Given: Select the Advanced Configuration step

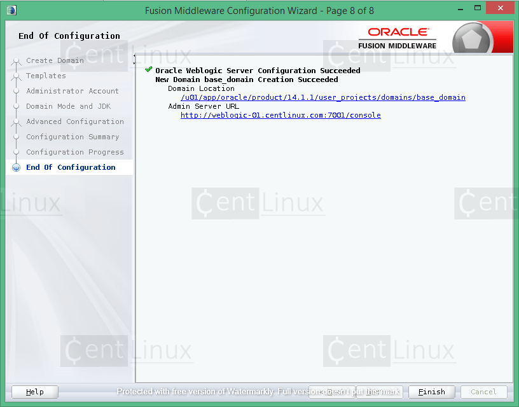Looking at the screenshot, I should point(75,121).
